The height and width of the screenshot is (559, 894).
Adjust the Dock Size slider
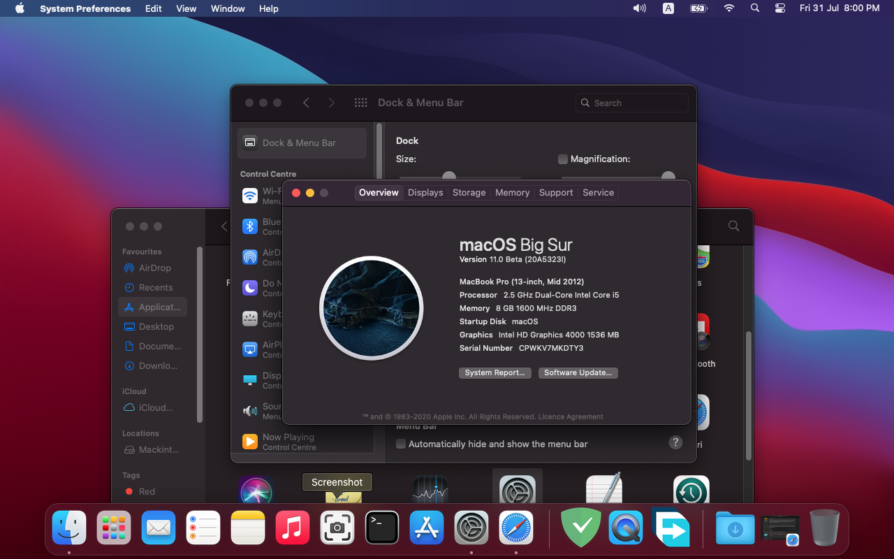449,176
